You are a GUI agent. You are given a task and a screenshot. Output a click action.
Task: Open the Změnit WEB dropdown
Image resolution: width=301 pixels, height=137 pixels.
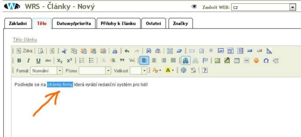[x=263, y=8]
